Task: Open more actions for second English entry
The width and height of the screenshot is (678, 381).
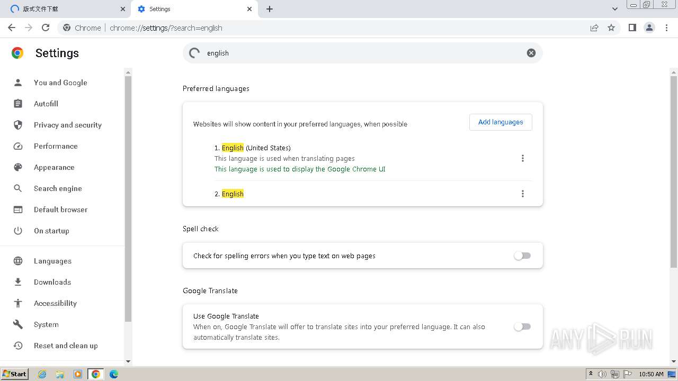Action: [x=522, y=194]
